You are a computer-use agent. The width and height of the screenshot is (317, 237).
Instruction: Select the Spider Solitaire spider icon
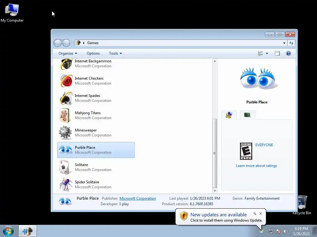point(66,185)
